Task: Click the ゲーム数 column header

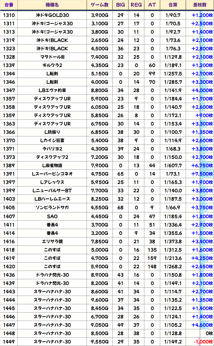Action: tap(99, 5)
